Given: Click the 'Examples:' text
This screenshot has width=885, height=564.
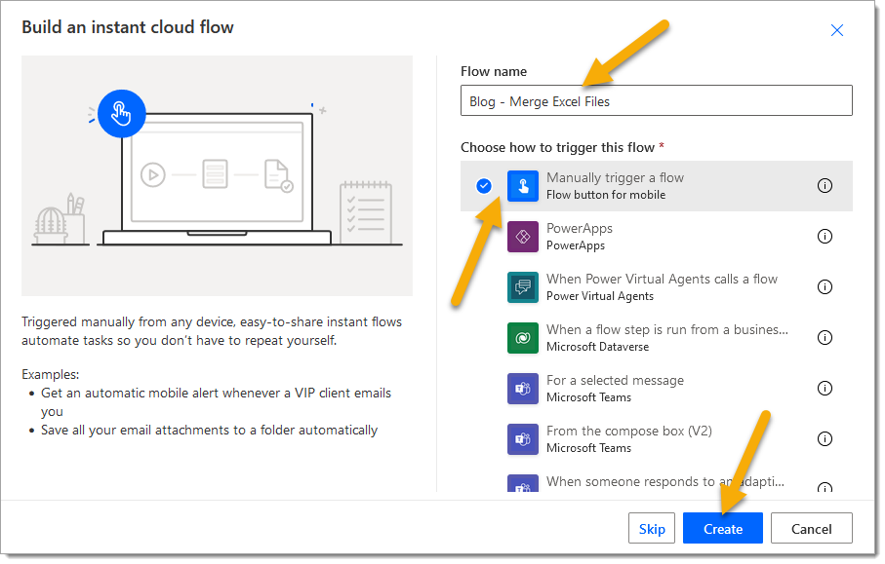Looking at the screenshot, I should click(50, 375).
